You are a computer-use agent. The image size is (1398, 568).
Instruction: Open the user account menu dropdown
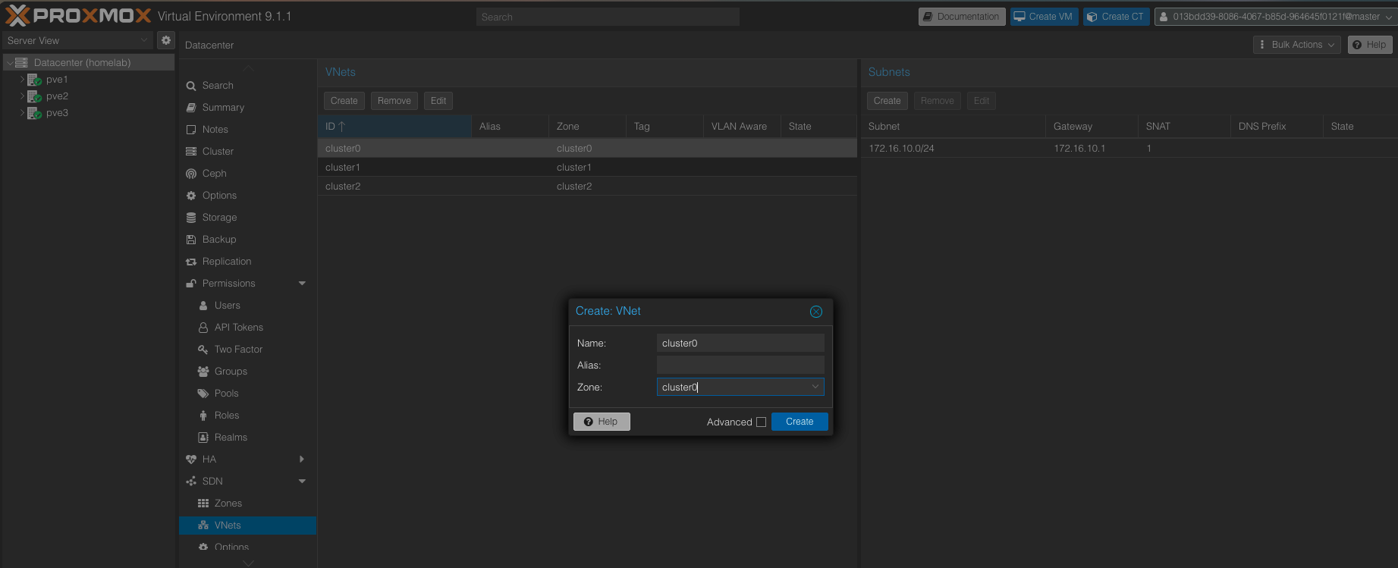1274,17
